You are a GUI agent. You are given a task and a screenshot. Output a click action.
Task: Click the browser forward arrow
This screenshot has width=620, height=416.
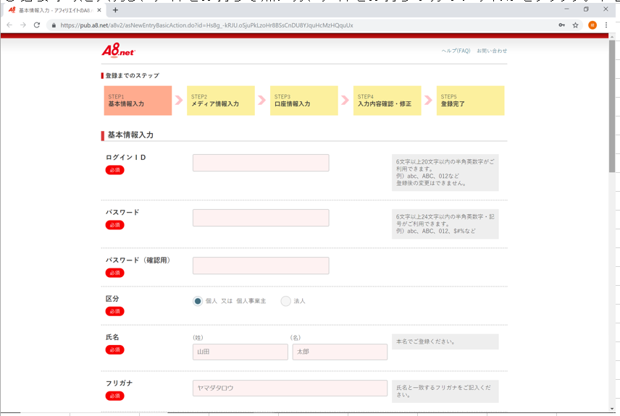pyautogui.click(x=23, y=25)
